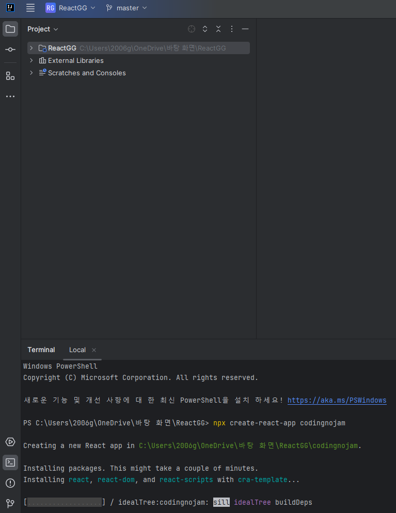
Task: Toggle the Terminal tool window icon
Action: click(10, 462)
